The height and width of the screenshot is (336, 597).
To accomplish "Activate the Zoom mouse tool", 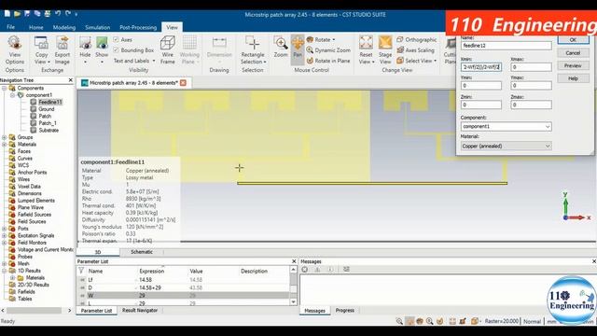I will 281,47.
